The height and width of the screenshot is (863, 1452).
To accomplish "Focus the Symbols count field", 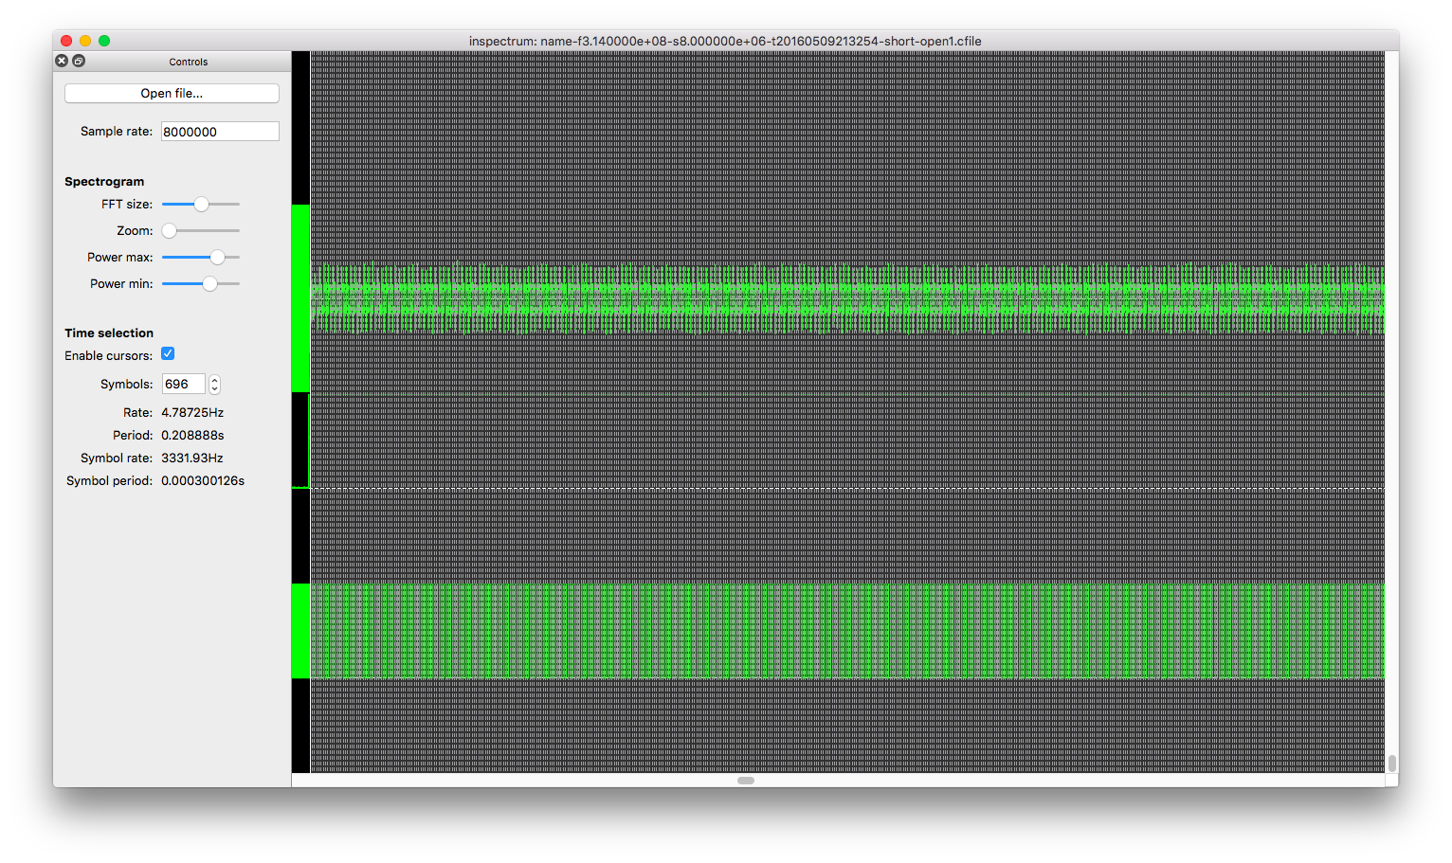I will pos(184,384).
